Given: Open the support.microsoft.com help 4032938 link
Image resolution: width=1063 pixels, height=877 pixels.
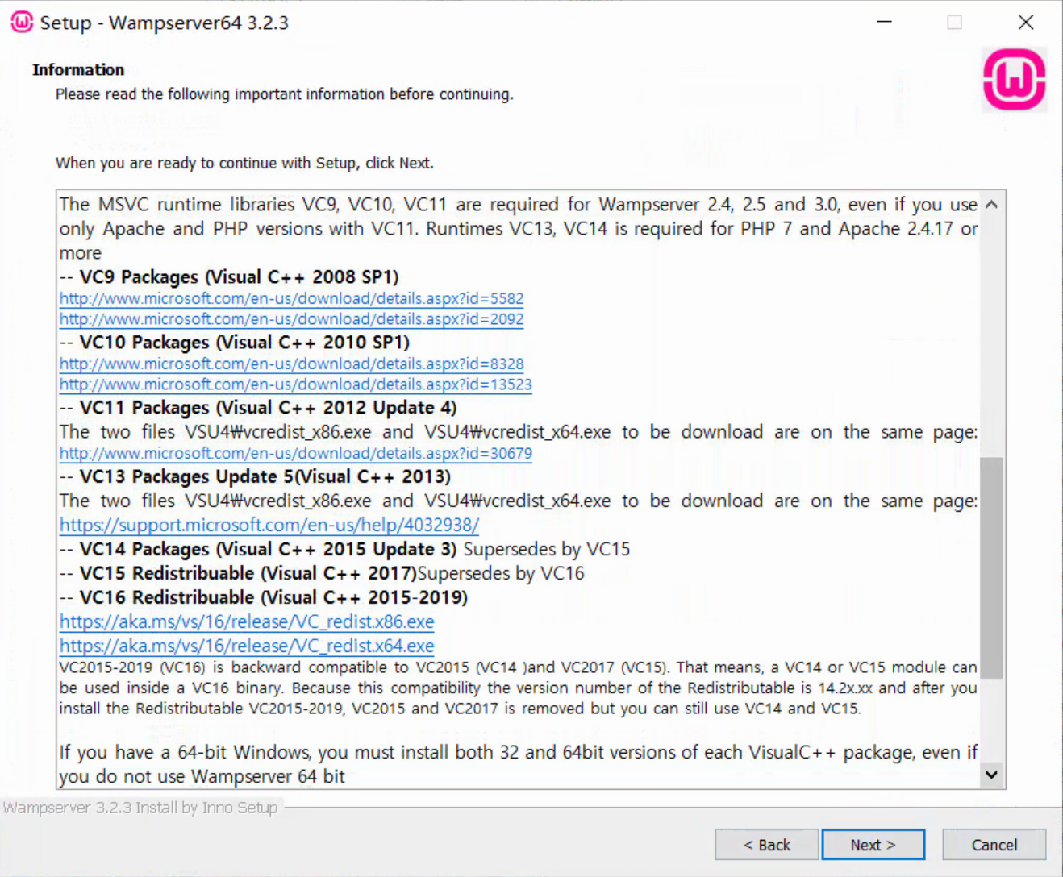Looking at the screenshot, I should click(269, 525).
